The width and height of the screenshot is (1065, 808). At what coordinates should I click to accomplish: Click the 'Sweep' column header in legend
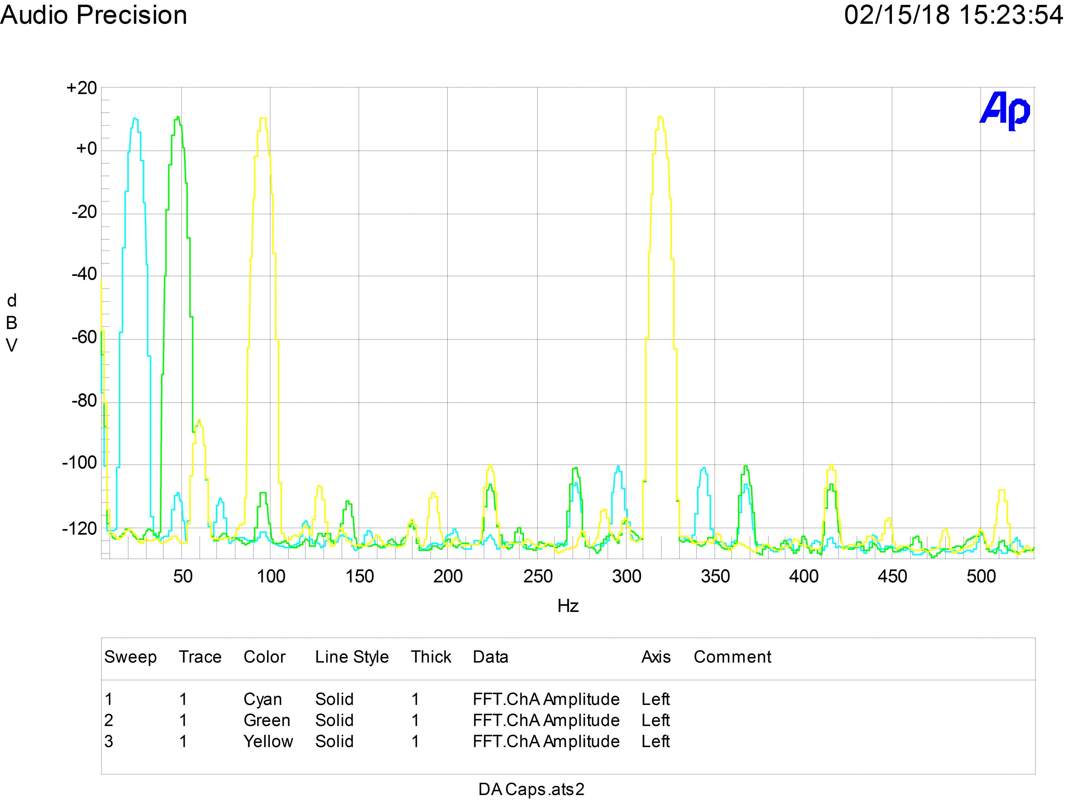coord(130,658)
